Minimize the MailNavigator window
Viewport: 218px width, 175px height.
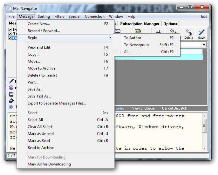point(181,7)
